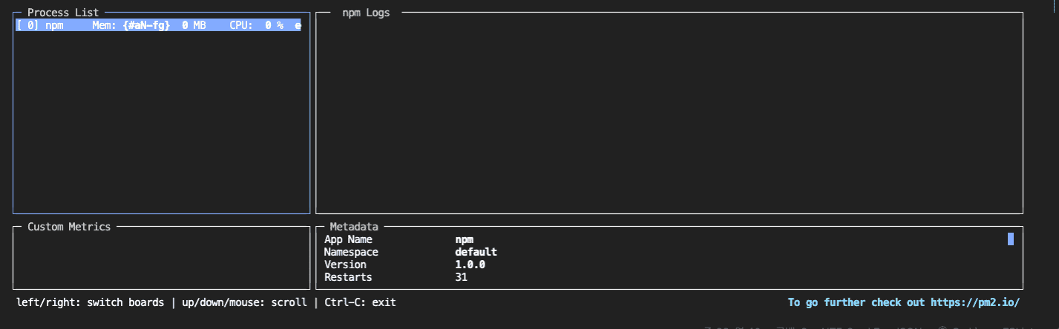The height and width of the screenshot is (329, 1059).
Task: Click the Version label in Metadata
Action: coord(345,265)
